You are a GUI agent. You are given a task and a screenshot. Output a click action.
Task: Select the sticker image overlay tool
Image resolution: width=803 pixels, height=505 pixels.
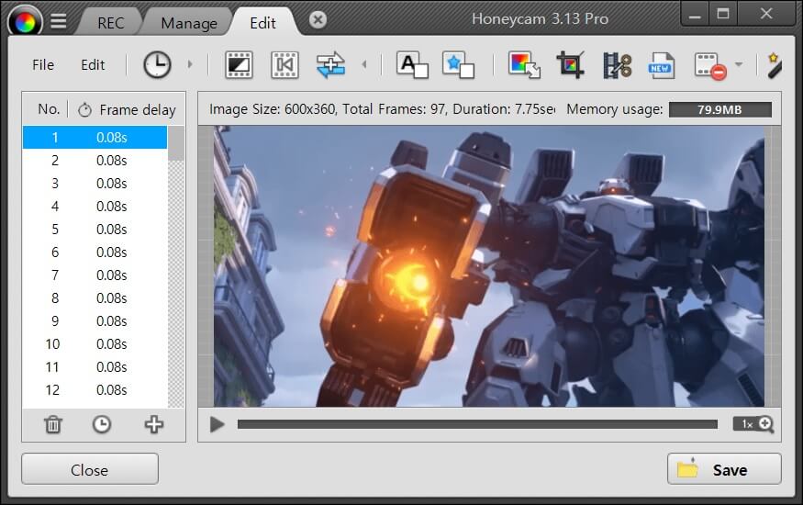tap(458, 64)
